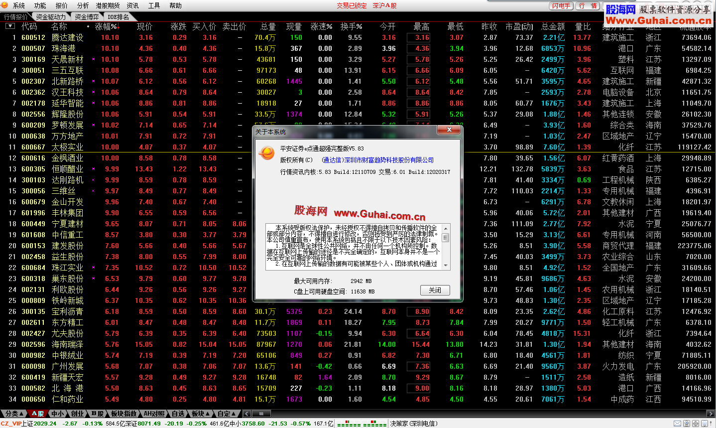Click the orange app logo in the menu bar
The image size is (716, 428).
5,5
